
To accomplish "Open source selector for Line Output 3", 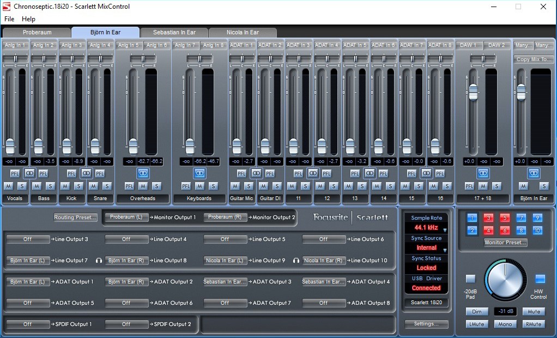I will [x=28, y=239].
